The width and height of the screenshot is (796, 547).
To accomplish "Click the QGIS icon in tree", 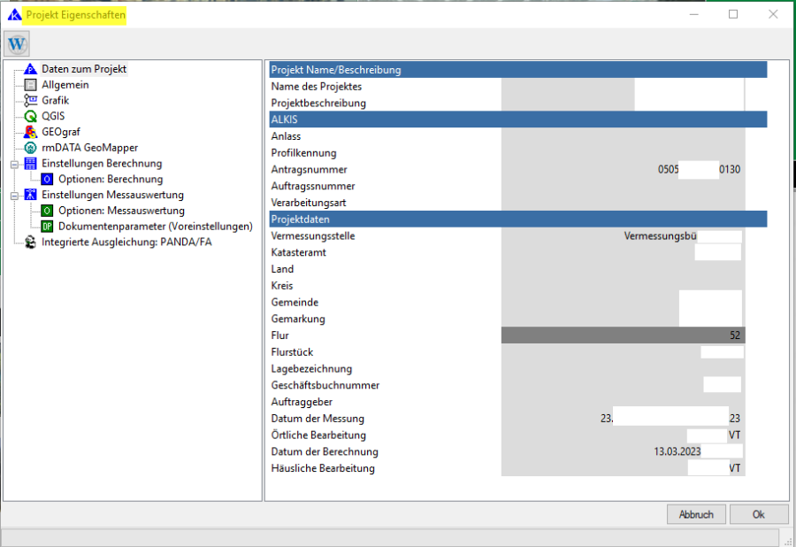I will tap(30, 116).
